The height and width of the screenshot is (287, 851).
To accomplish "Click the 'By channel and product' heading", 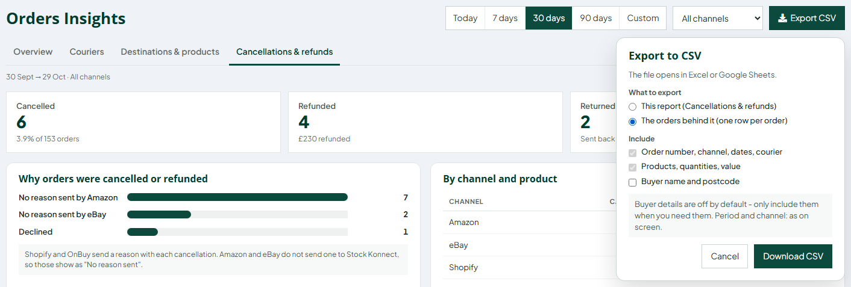I will (500, 179).
